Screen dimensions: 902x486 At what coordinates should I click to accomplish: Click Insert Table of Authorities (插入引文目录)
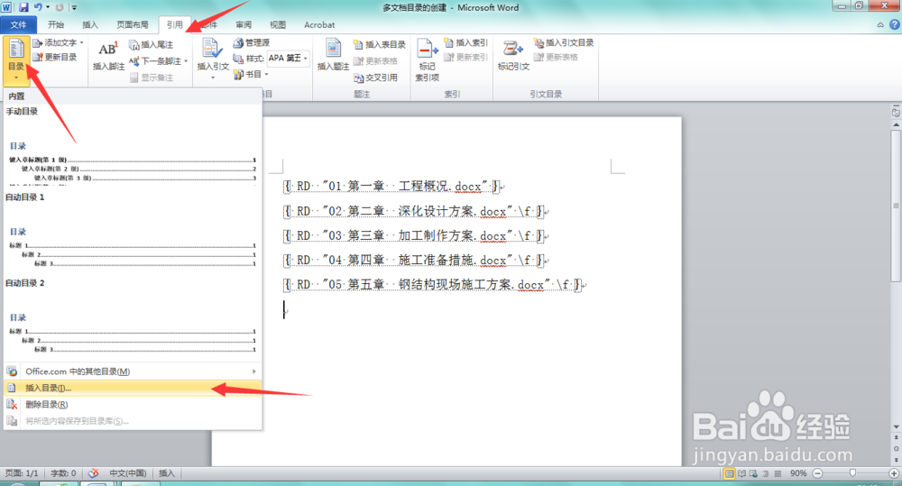(564, 42)
